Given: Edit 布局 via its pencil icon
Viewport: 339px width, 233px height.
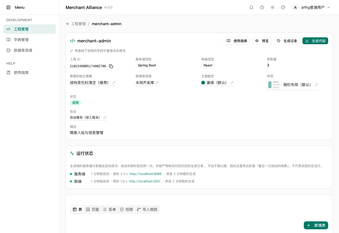Looking at the screenshot, I should tap(316, 85).
